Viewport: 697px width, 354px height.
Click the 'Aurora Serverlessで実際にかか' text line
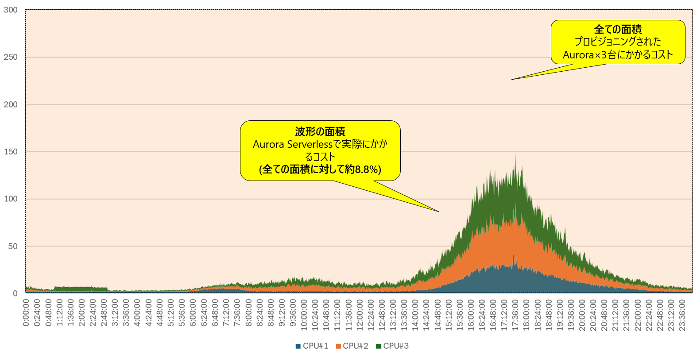pyautogui.click(x=320, y=144)
